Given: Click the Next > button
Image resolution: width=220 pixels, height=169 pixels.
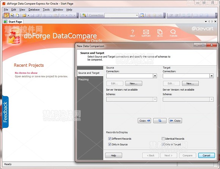Looking at the screenshot, I should click(x=168, y=155).
